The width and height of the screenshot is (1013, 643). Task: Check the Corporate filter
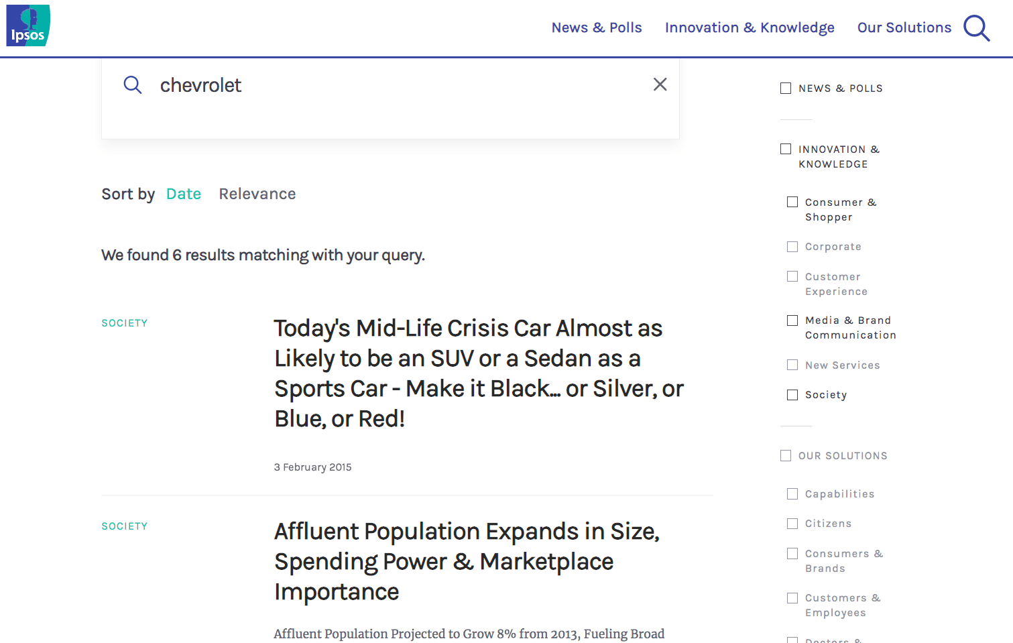tap(792, 247)
